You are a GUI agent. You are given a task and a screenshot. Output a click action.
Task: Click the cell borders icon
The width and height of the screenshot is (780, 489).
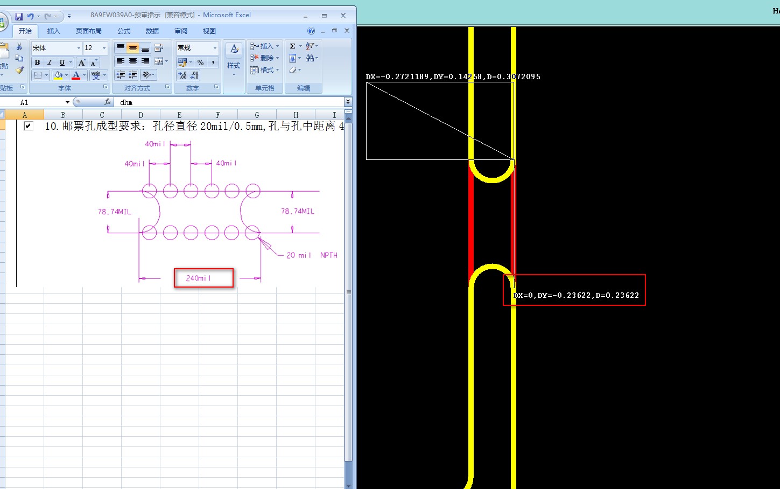tap(38, 75)
